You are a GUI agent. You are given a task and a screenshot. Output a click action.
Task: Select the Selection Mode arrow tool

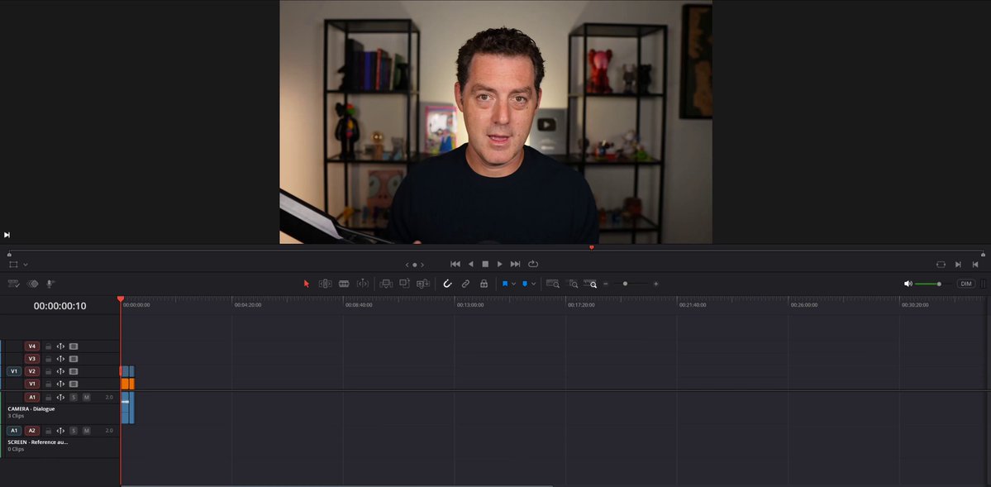[x=307, y=284]
